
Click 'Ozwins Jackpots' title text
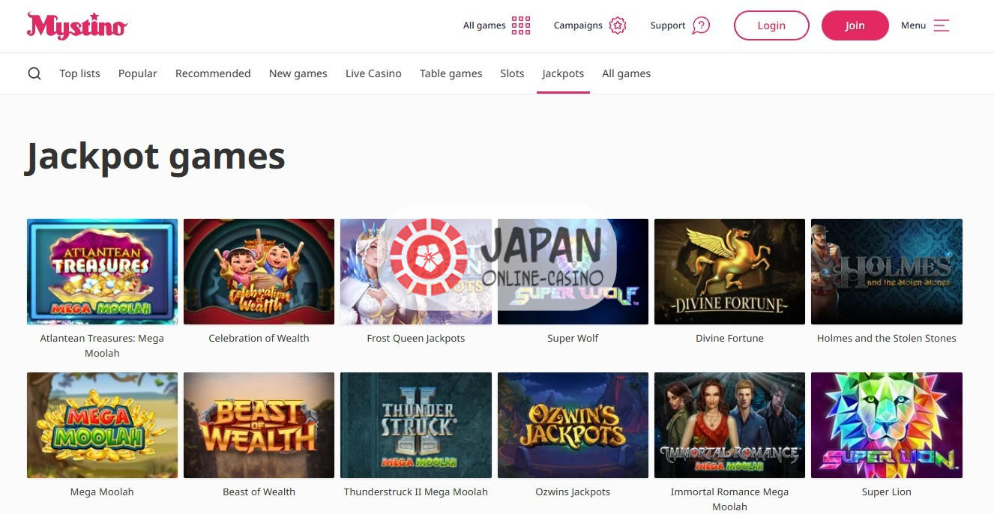pos(573,492)
